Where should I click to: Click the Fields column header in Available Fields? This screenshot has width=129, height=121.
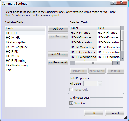pos(26,28)
